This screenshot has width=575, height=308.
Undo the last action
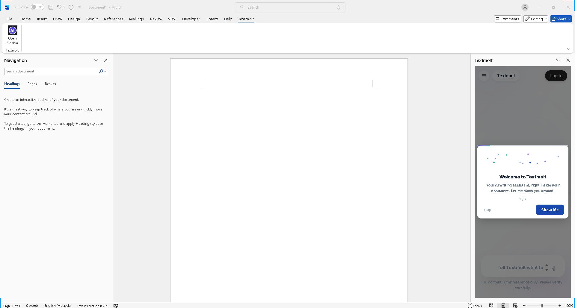click(x=59, y=7)
